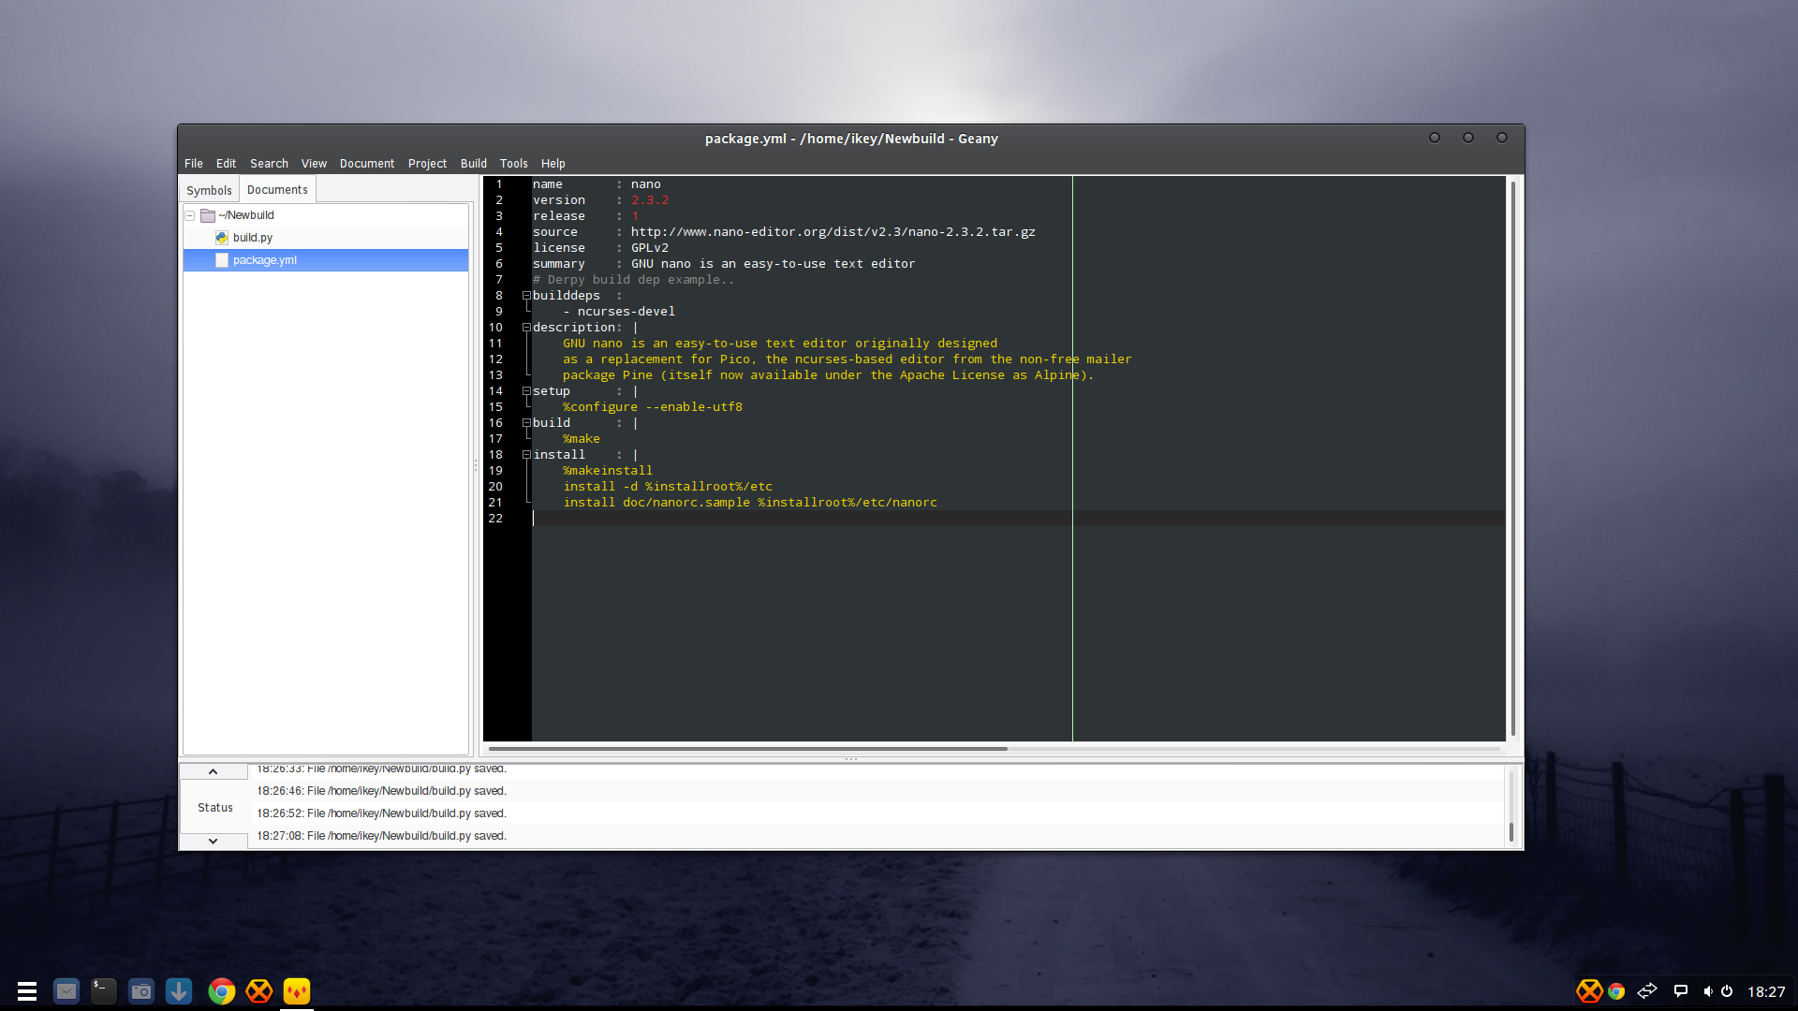Click the down arrow below Status tab
This screenshot has height=1011, width=1798.
tap(213, 841)
